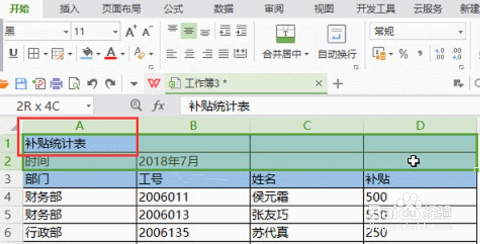Open 合并居中 dropdown arrow
The image size is (480, 244).
pos(307,55)
